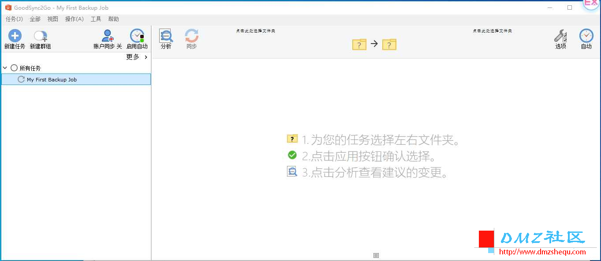
Task: Click the New Group (新建群组) icon
Action: click(x=40, y=36)
